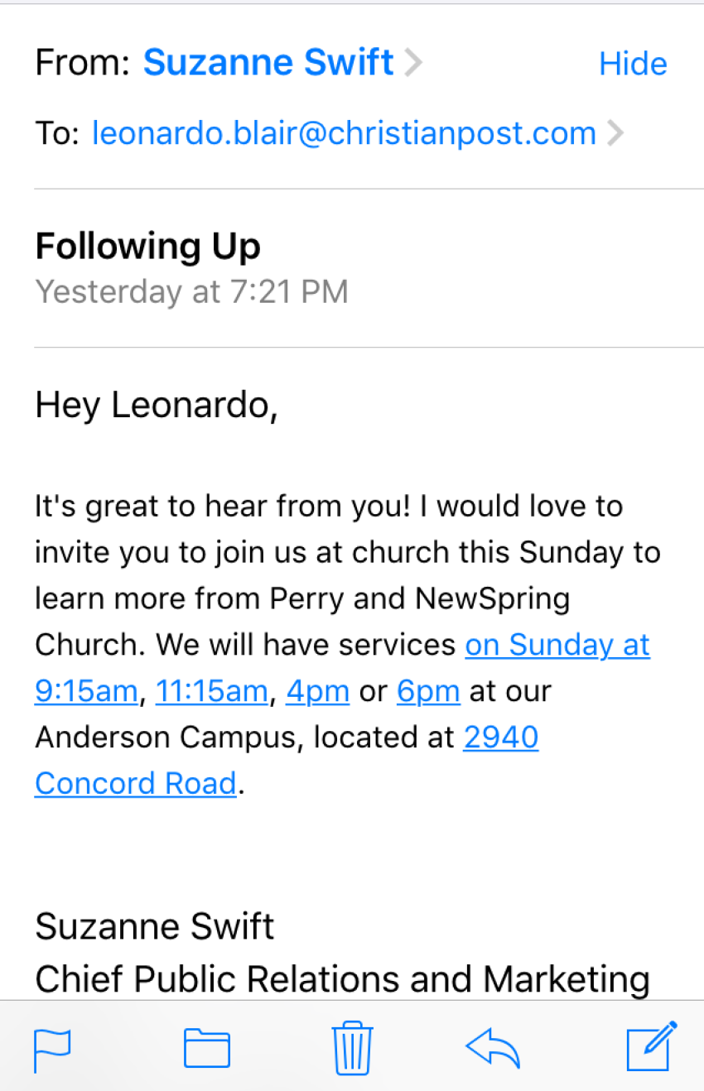
Task: Hide the message header details
Action: click(633, 64)
